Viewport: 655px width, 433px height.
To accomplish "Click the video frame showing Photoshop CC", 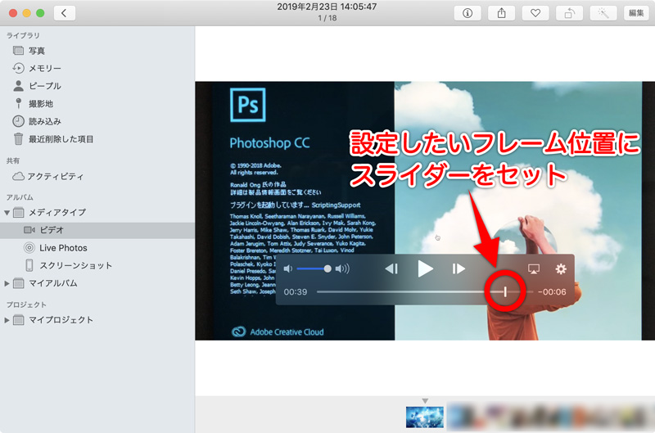I will 425,211.
